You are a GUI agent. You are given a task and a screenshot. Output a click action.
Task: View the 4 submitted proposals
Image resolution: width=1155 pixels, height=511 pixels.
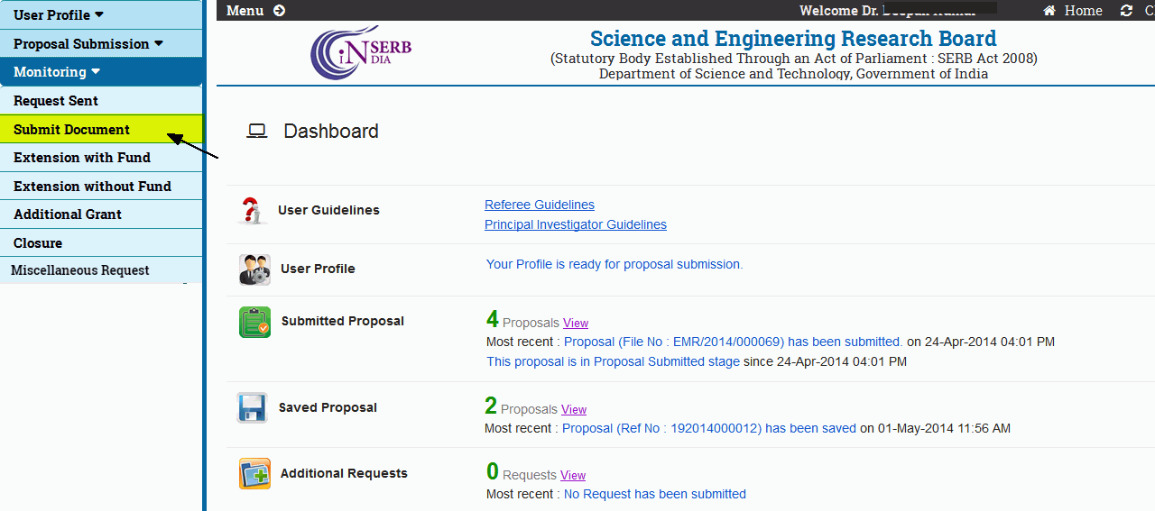(576, 323)
